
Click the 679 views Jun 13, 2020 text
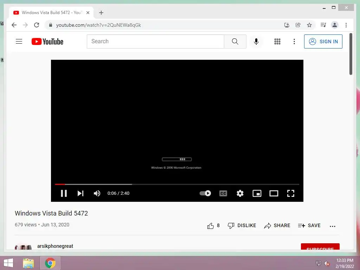point(42,225)
